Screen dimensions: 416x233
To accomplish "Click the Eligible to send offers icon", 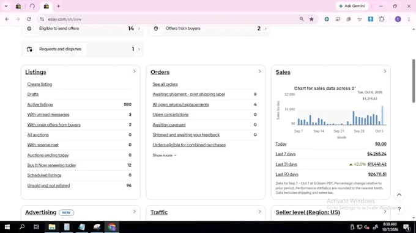I will coord(29,28).
